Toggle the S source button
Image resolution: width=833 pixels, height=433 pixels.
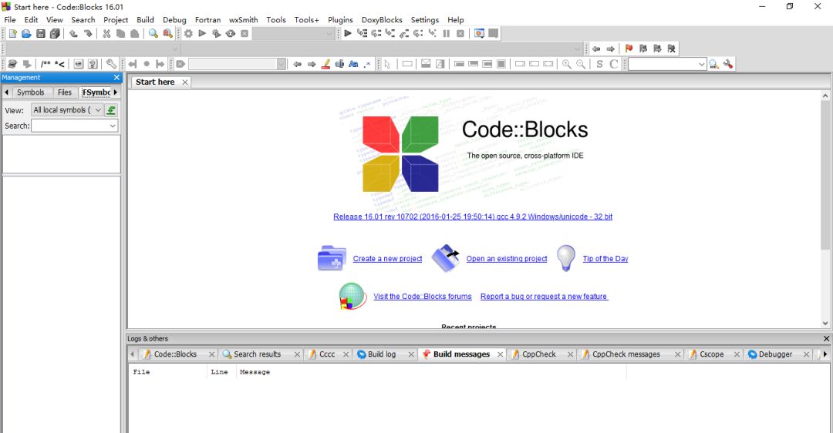(x=599, y=64)
